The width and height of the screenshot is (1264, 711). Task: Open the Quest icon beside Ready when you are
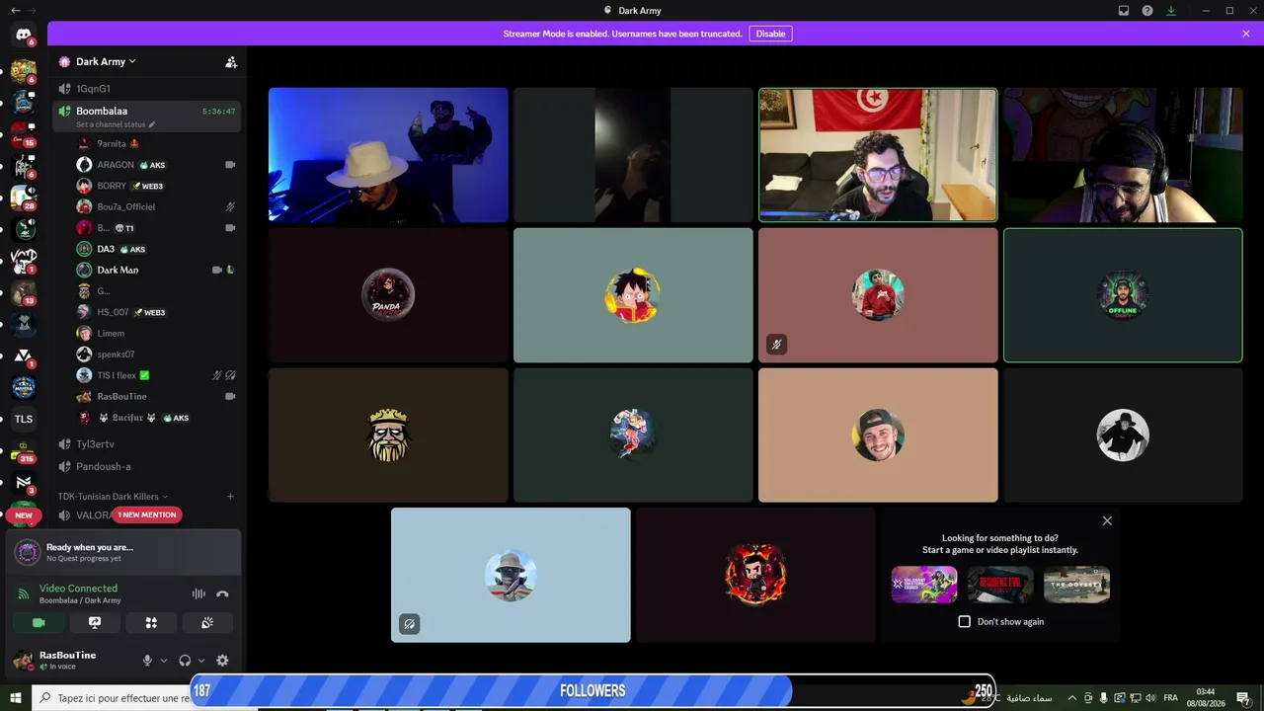(28, 552)
